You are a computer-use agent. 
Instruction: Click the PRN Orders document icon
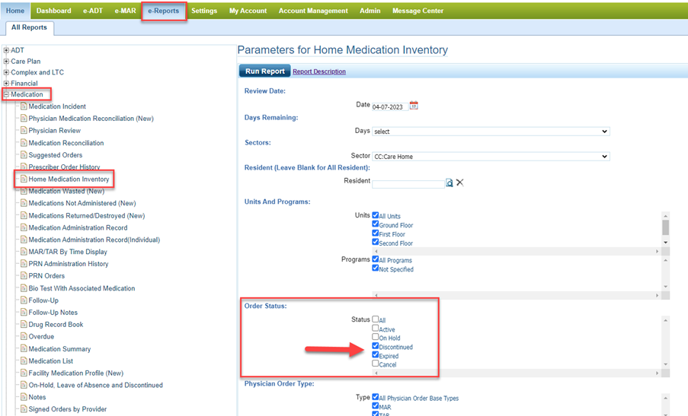point(24,276)
